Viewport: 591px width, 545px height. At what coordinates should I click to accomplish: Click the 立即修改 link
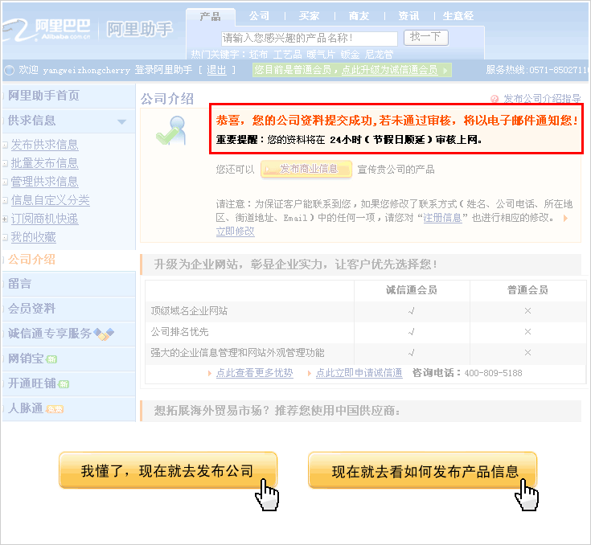tap(235, 232)
